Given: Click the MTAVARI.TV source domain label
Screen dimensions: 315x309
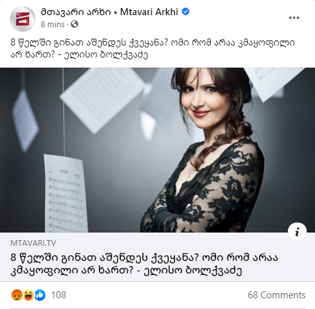Looking at the screenshot, I should (33, 243).
